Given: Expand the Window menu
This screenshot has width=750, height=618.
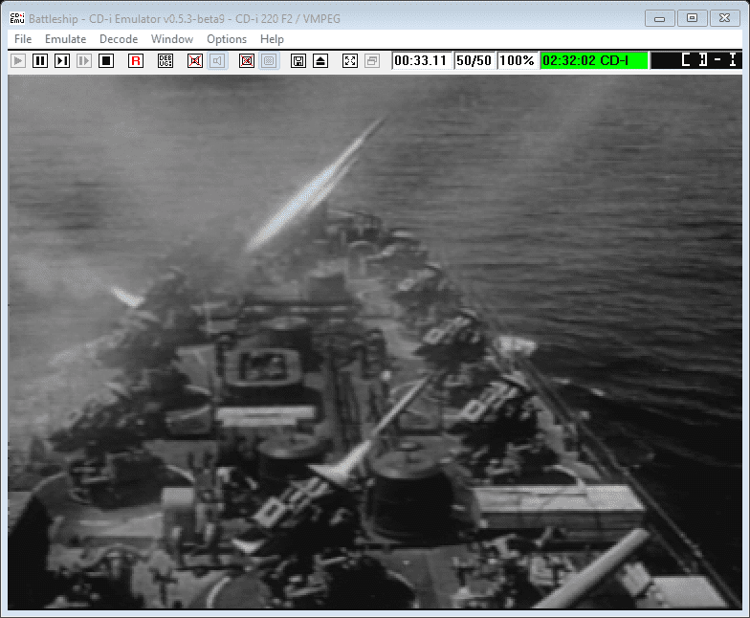Looking at the screenshot, I should [x=172, y=39].
